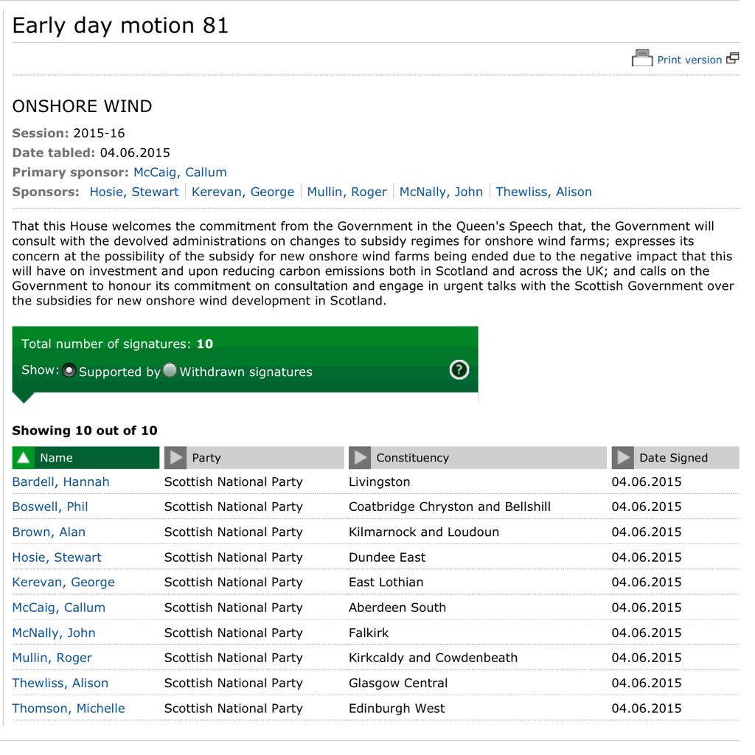Sort by Date Signed using its arrow icon
The height and width of the screenshot is (755, 755).
point(622,457)
